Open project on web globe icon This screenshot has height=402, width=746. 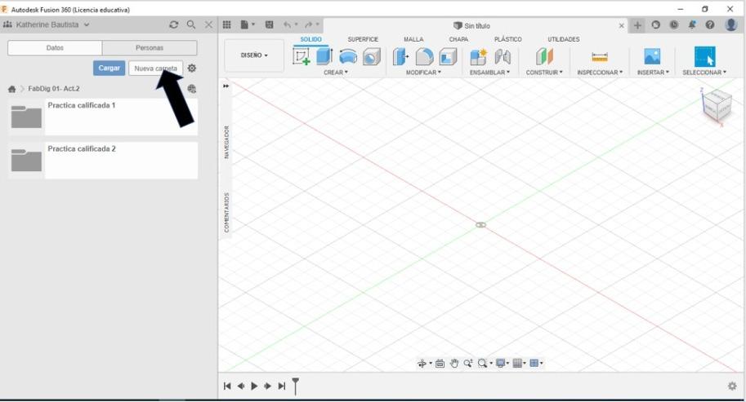(192, 89)
